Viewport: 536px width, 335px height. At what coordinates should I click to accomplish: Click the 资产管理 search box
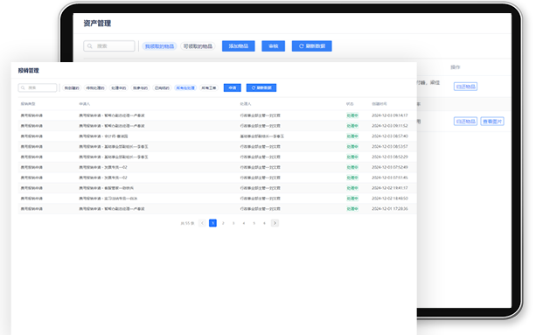109,45
